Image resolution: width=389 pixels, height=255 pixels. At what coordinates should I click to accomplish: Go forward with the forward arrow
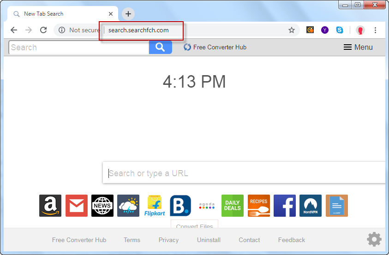click(29, 30)
